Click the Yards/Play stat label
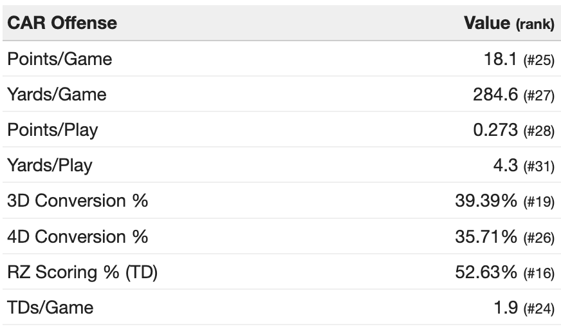561x331 pixels. pos(50,165)
